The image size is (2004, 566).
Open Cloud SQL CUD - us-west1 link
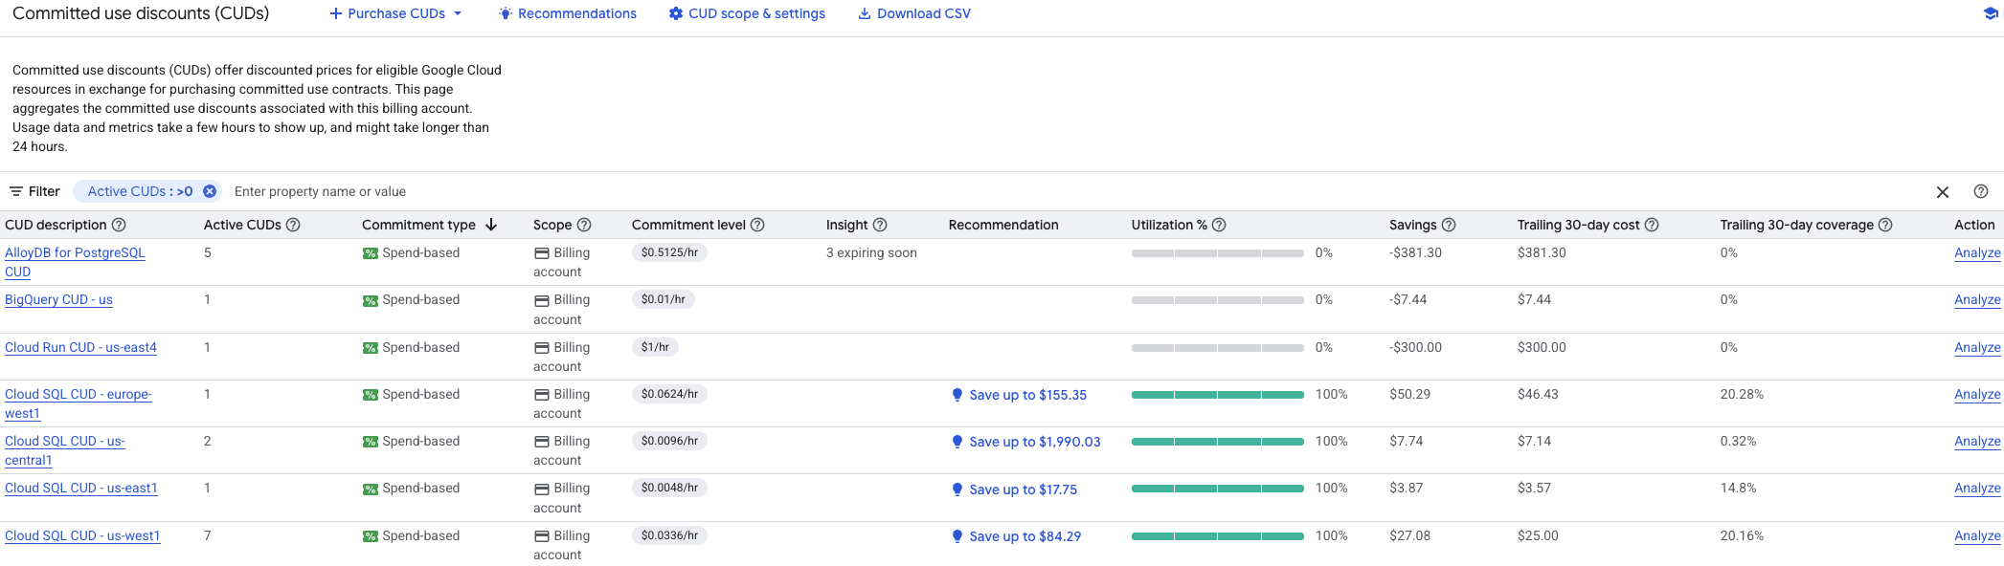[82, 535]
